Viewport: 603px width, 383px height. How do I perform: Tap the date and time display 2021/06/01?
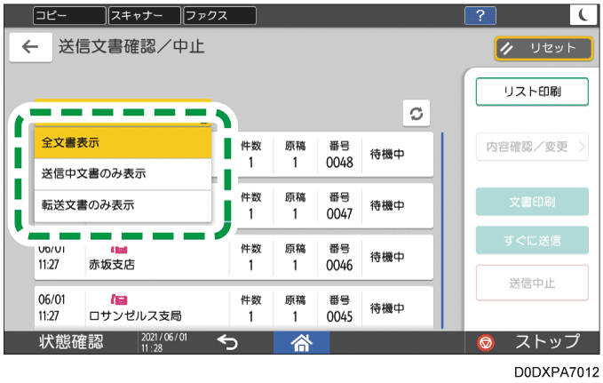(x=164, y=342)
